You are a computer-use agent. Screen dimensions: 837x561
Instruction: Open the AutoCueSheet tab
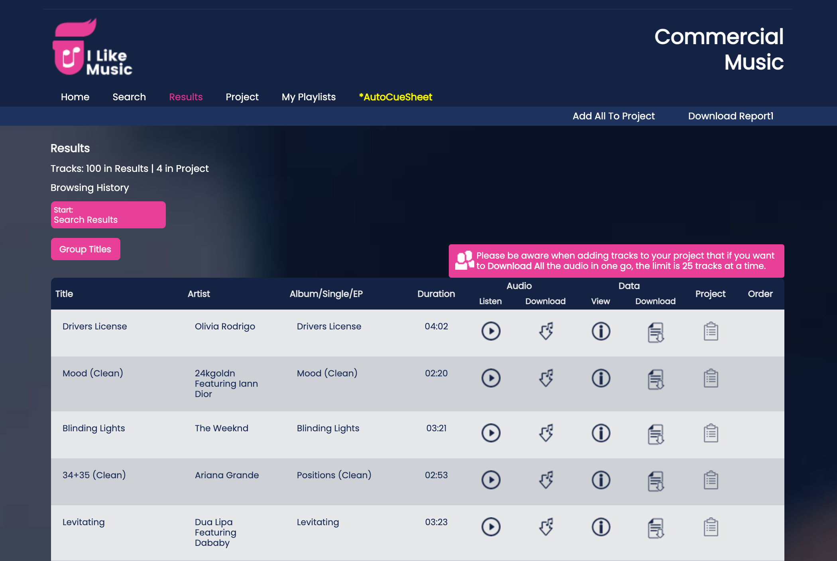(x=395, y=97)
